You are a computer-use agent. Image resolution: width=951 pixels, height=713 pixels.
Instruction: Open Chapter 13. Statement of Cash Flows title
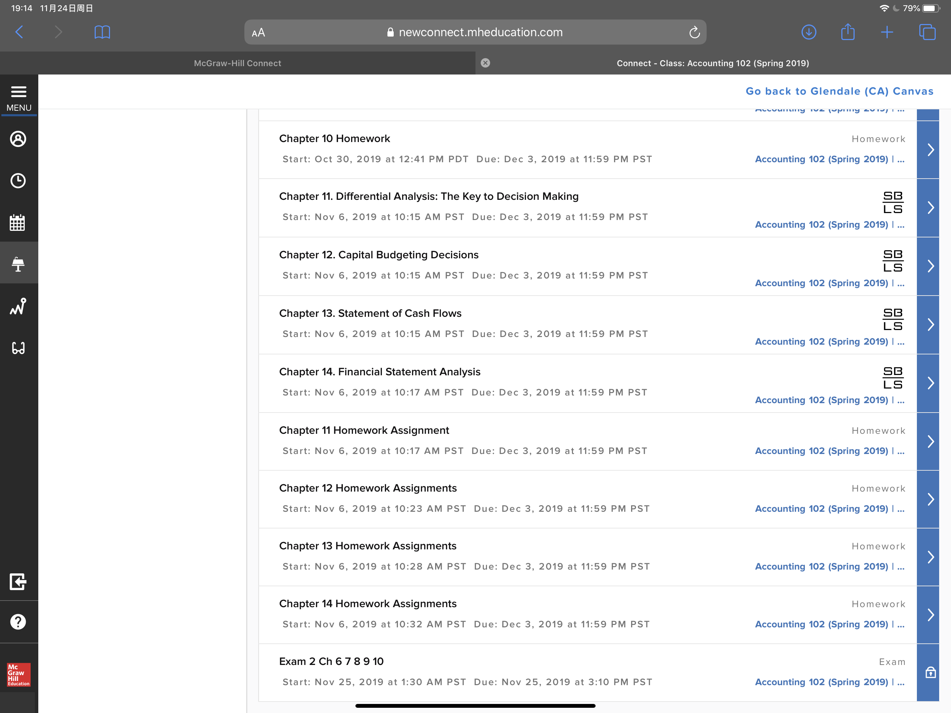[370, 313]
